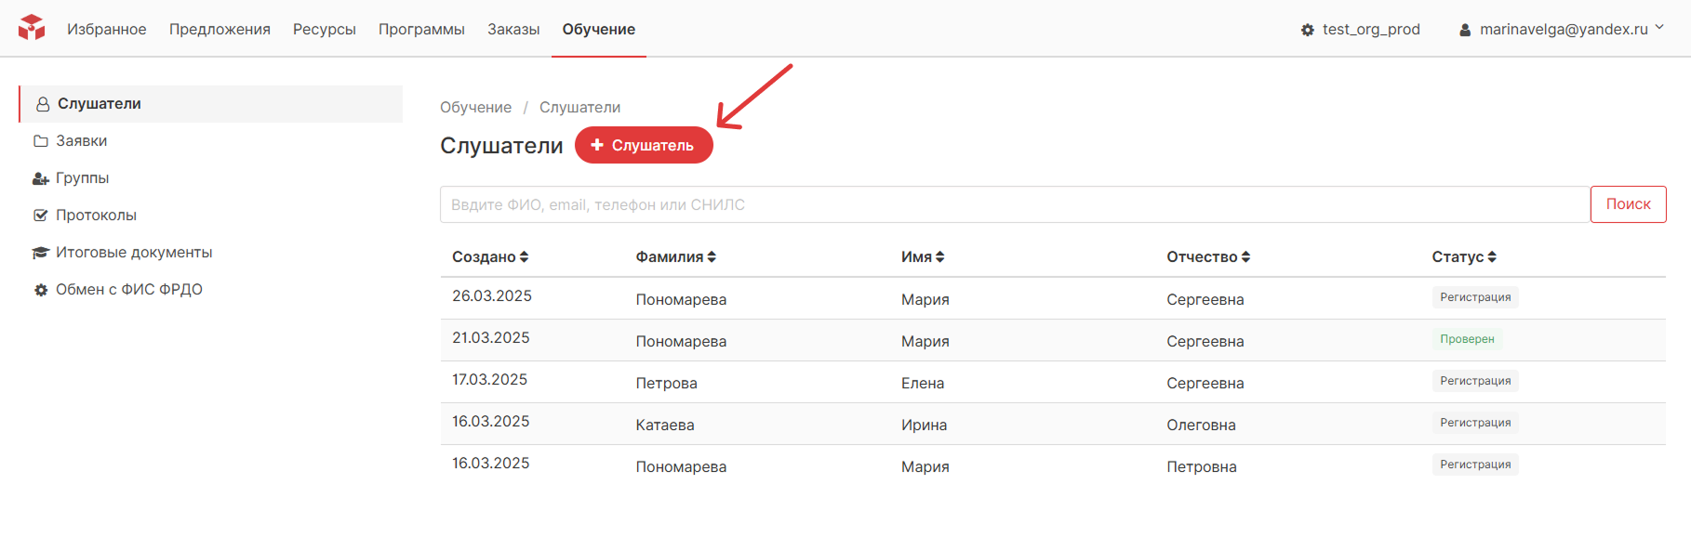Click the Слушатели breadcrumb item

[x=579, y=108]
